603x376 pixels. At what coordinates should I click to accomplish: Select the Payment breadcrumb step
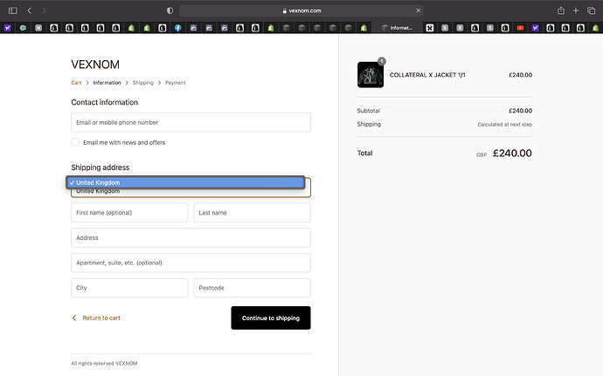click(x=176, y=83)
